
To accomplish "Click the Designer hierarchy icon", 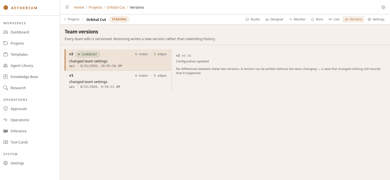I will [267, 20].
